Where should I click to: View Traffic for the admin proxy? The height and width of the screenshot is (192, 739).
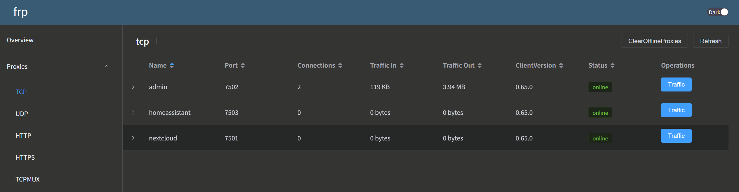[676, 84]
